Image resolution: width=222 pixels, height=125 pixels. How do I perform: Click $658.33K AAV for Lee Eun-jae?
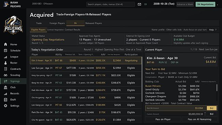pos(101,68)
